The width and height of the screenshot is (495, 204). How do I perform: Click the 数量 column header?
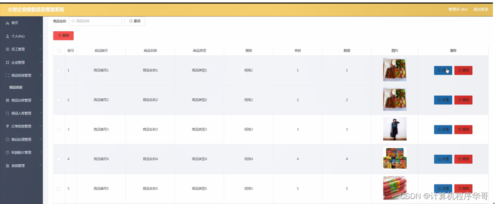click(347, 51)
